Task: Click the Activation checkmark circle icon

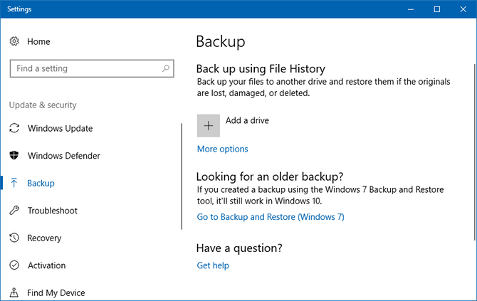Action: point(14,265)
